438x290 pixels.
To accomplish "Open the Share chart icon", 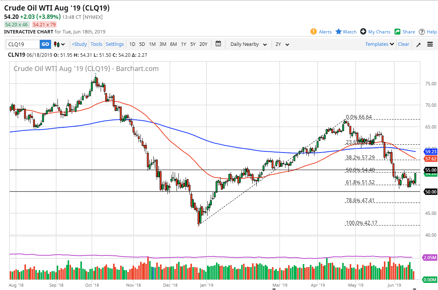I will click(398, 32).
